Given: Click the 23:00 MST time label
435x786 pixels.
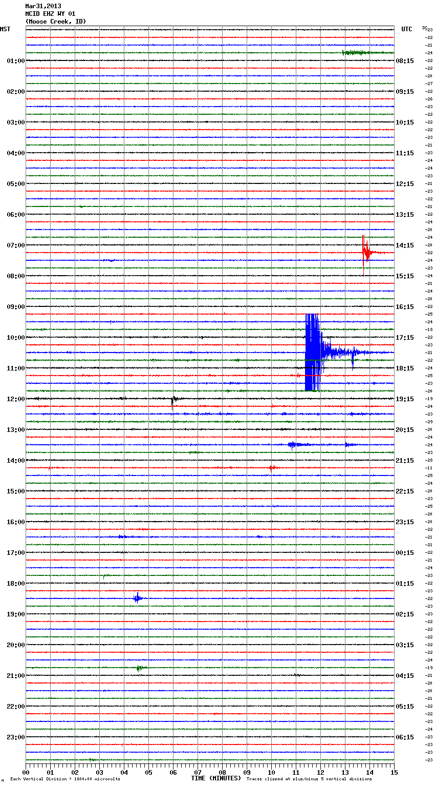Looking at the screenshot, I should pos(15,737).
